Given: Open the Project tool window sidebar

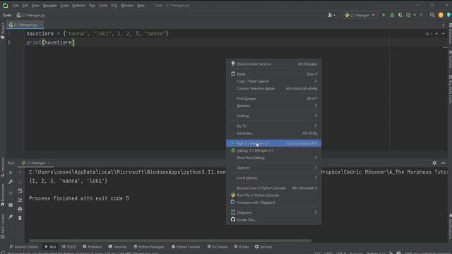Looking at the screenshot, I should click(3, 30).
